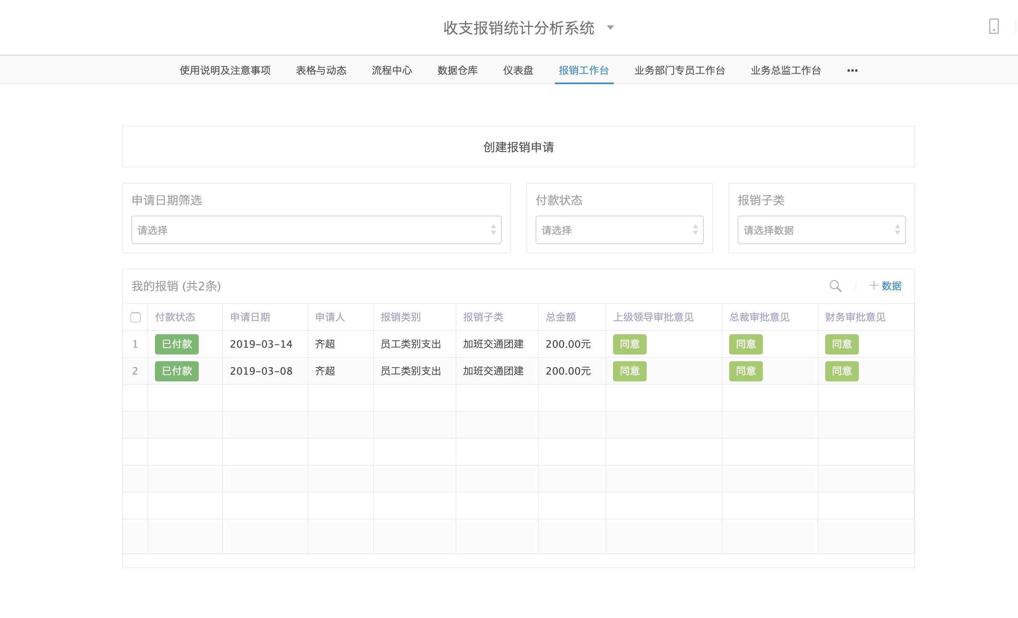
Task: Click the 创建报销申请 button
Action: 518,147
